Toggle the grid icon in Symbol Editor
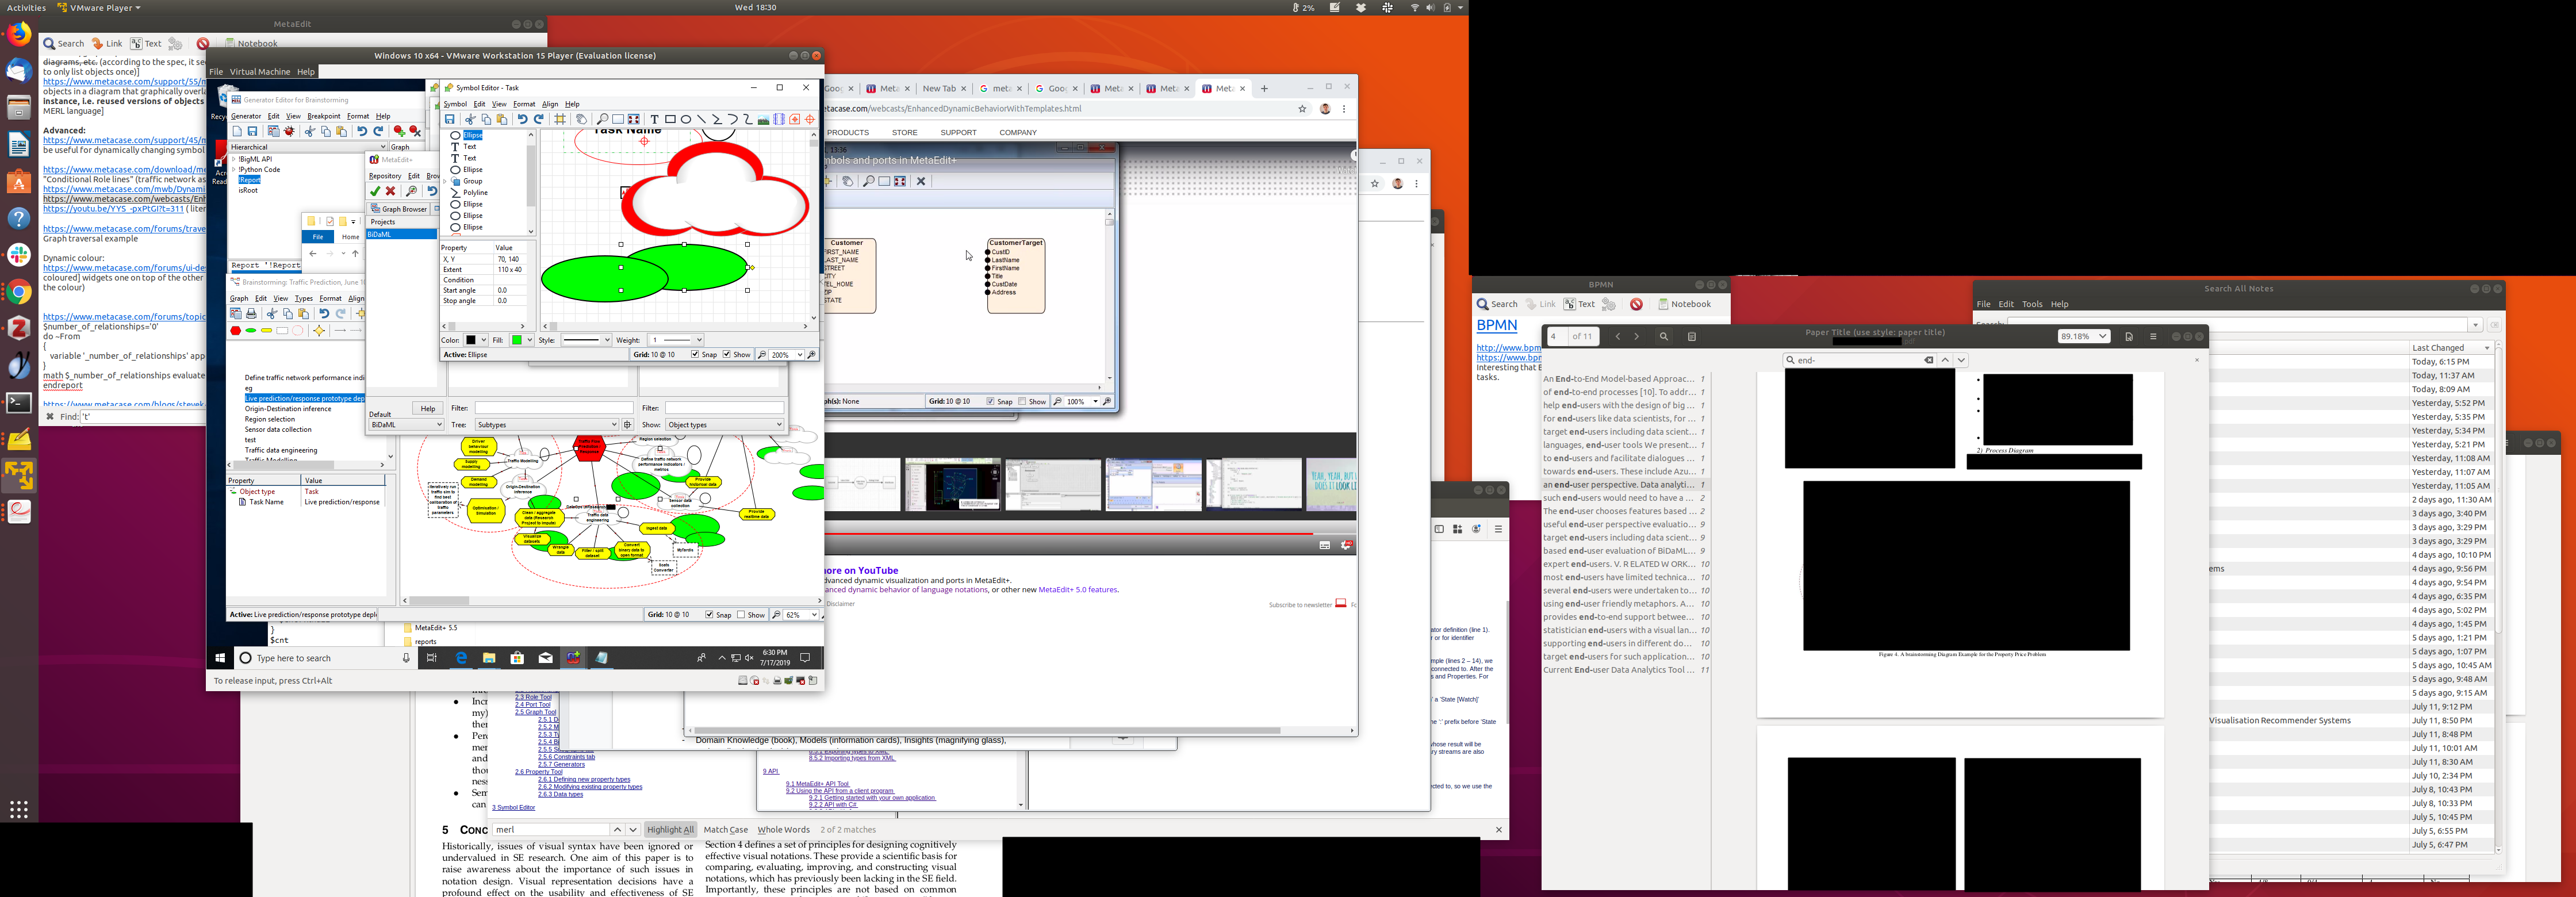The height and width of the screenshot is (897, 2576). (560, 119)
